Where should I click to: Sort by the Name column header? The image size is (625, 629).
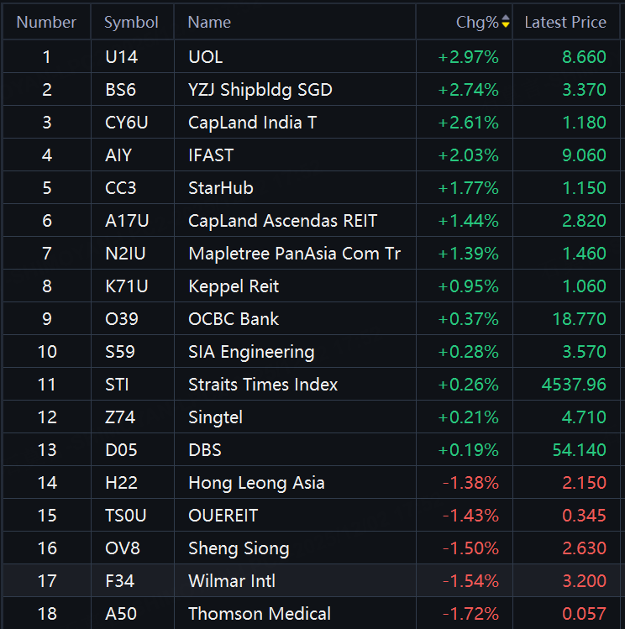tap(209, 23)
